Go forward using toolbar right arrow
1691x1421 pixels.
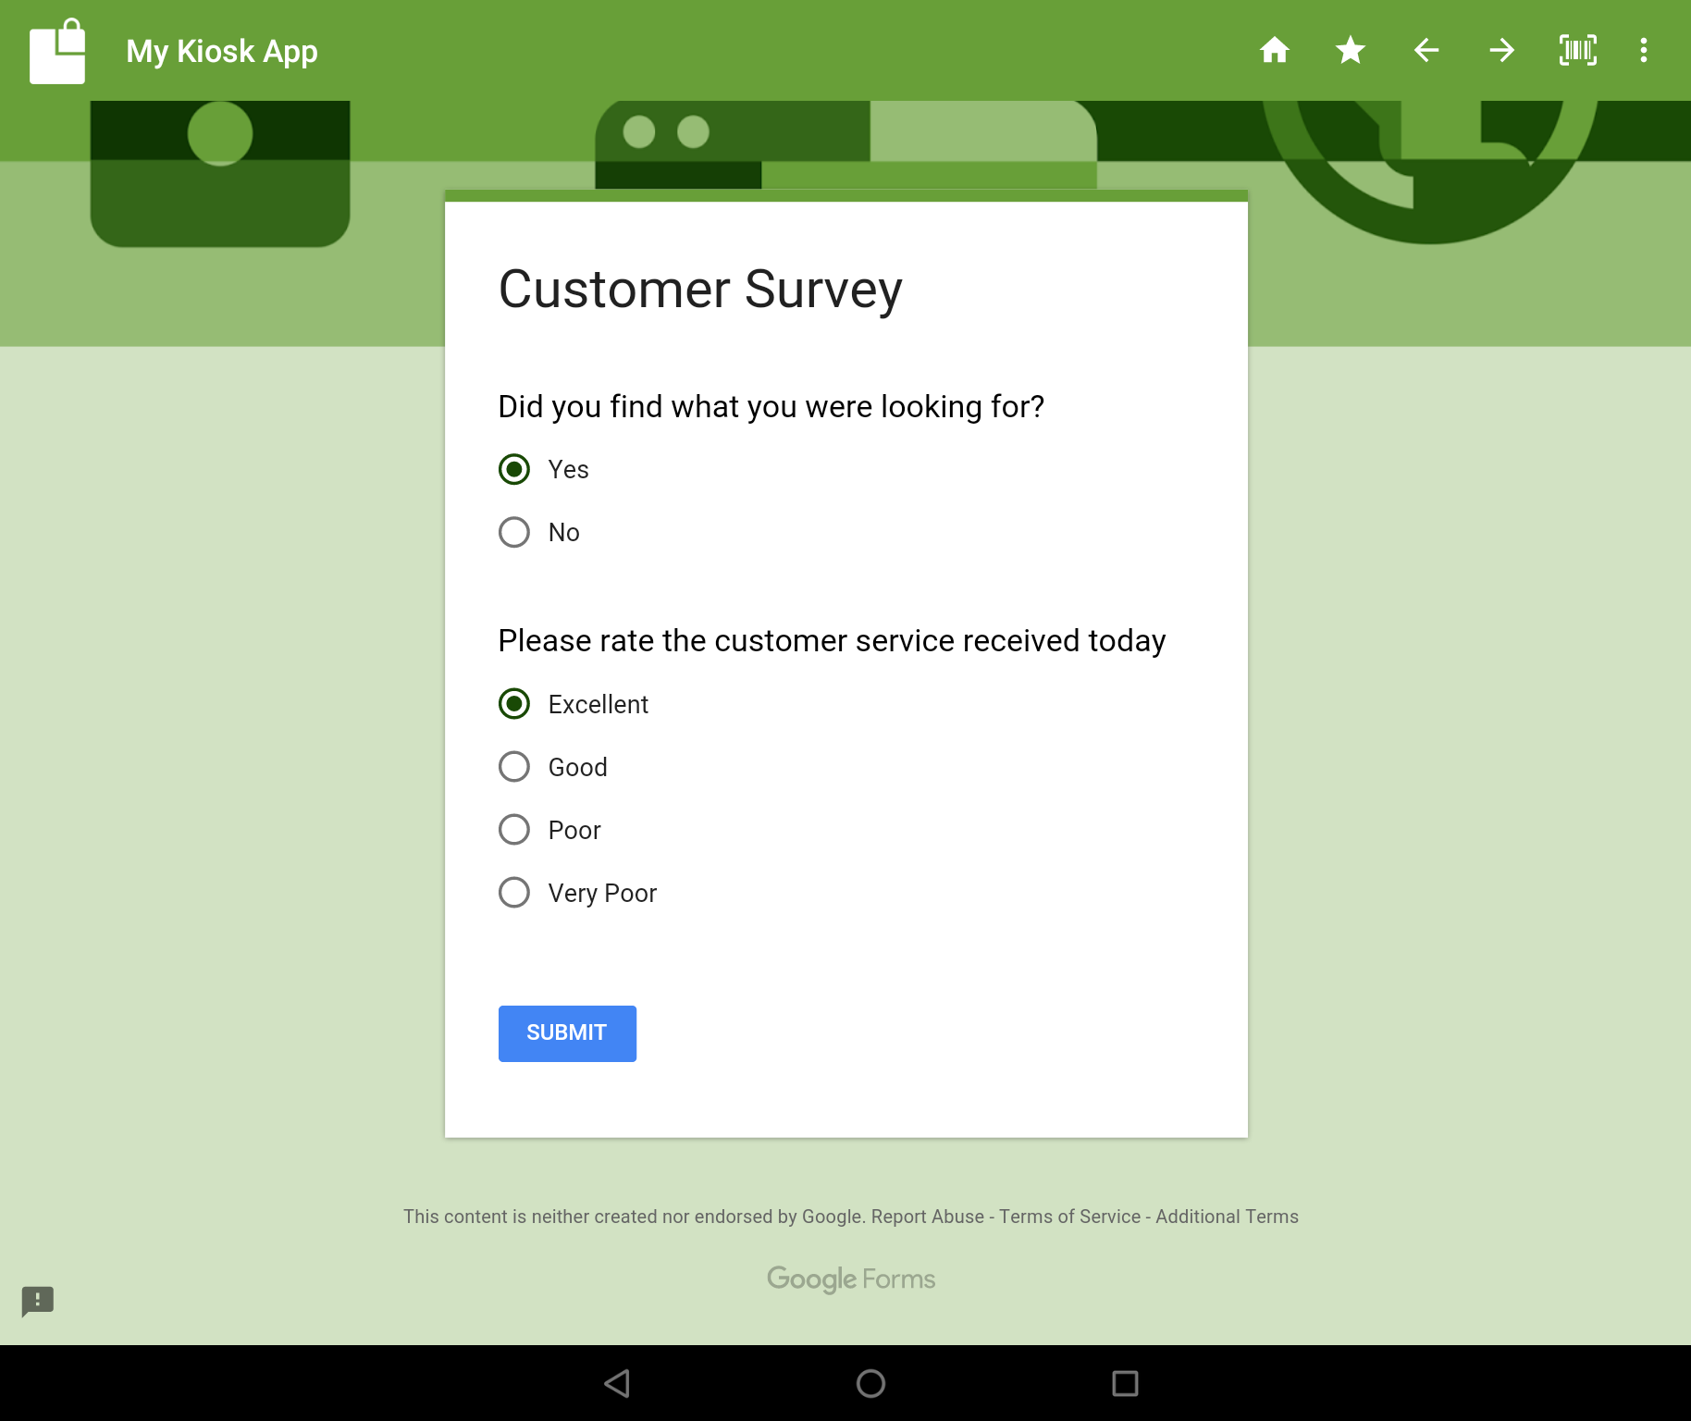(1502, 50)
